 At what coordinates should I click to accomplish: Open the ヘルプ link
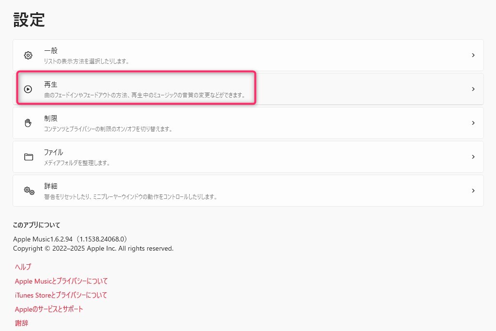(x=23, y=267)
